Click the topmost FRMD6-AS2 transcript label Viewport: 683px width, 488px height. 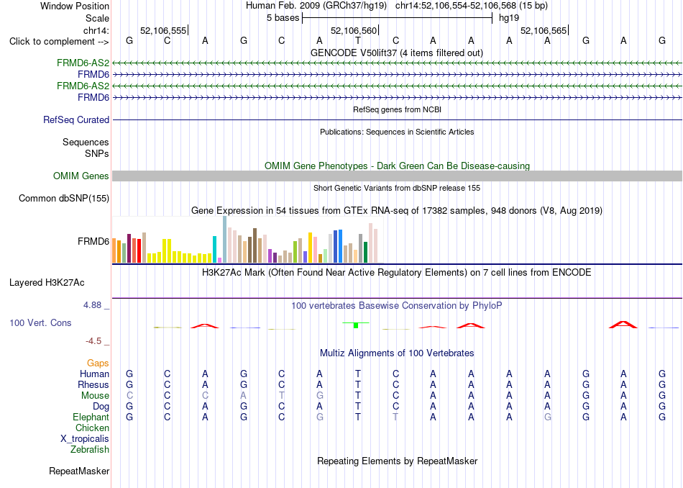click(83, 63)
